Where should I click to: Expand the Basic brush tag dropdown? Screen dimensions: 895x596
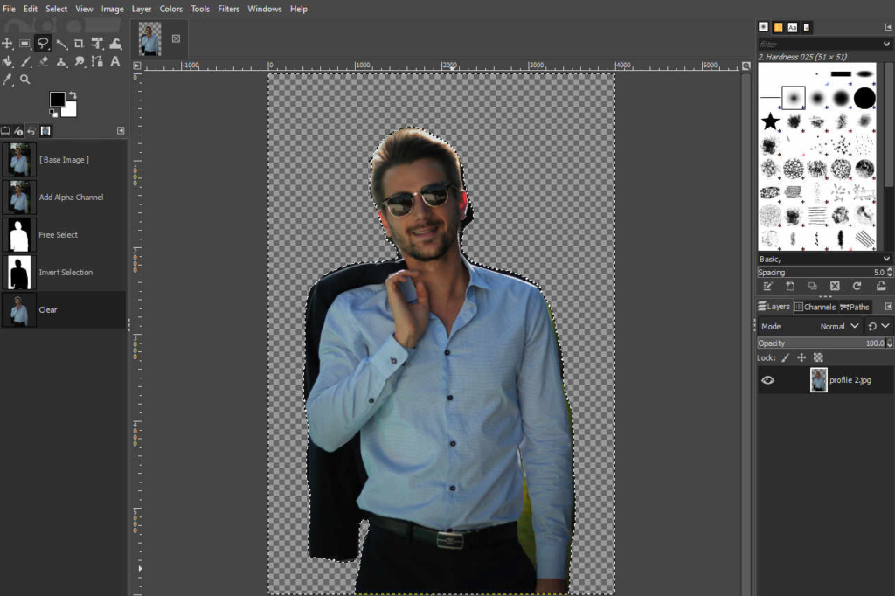point(886,260)
